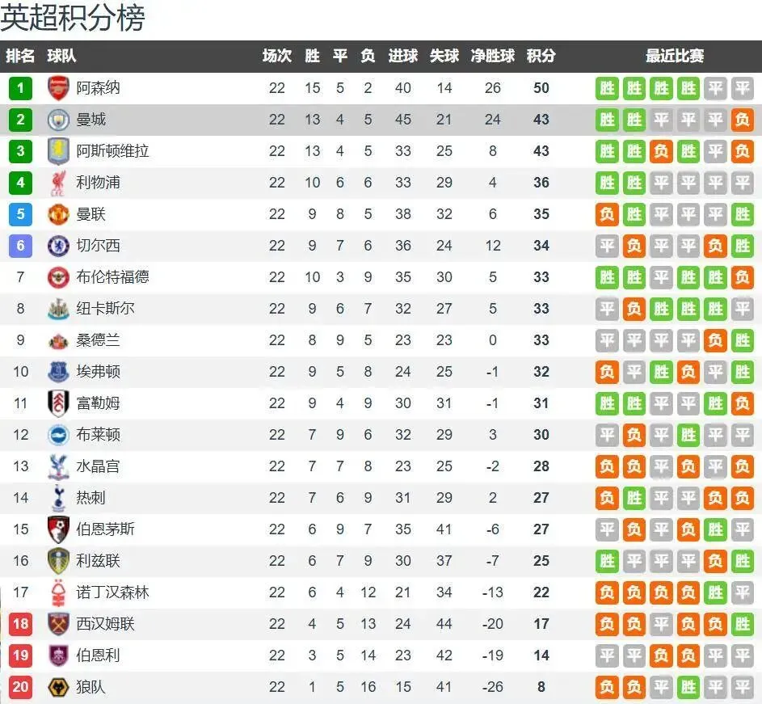Click Arsenal's first 胜 recent match badge
This screenshot has width=762, height=704.
point(607,88)
